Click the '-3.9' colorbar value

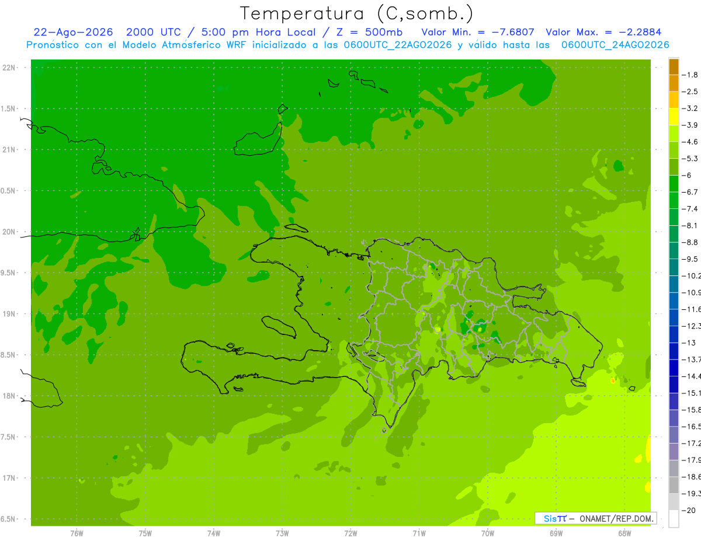click(690, 125)
